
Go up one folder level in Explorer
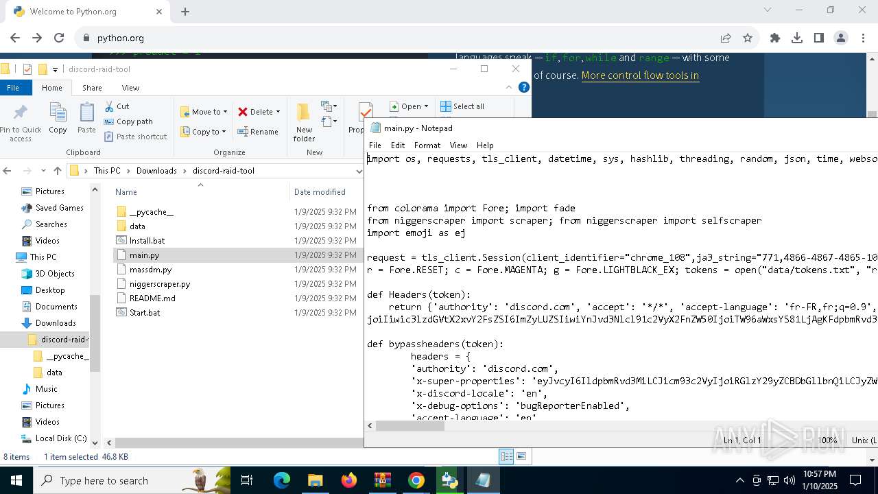57,171
